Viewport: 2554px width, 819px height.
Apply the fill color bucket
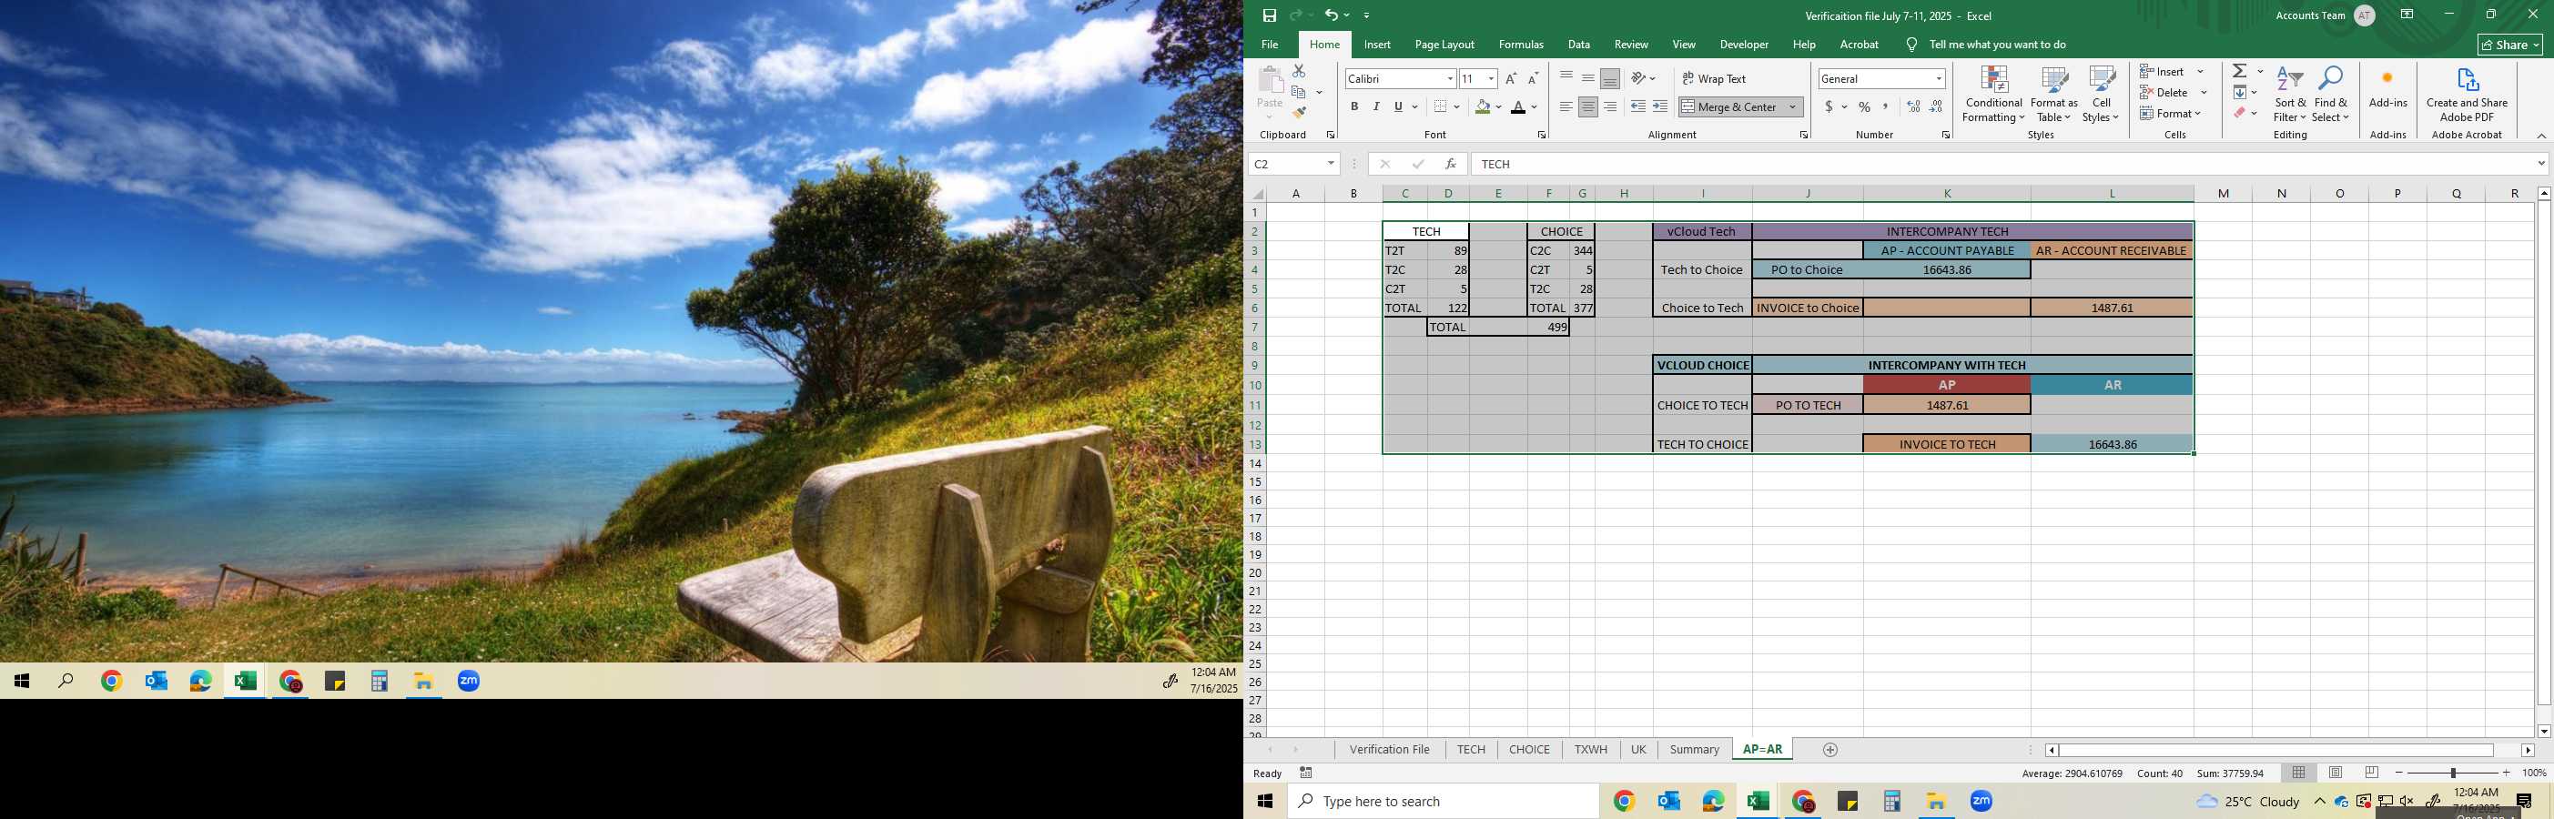[1482, 107]
